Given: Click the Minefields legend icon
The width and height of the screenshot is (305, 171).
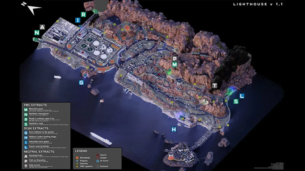Looking at the screenshot, I should (x=77, y=158).
